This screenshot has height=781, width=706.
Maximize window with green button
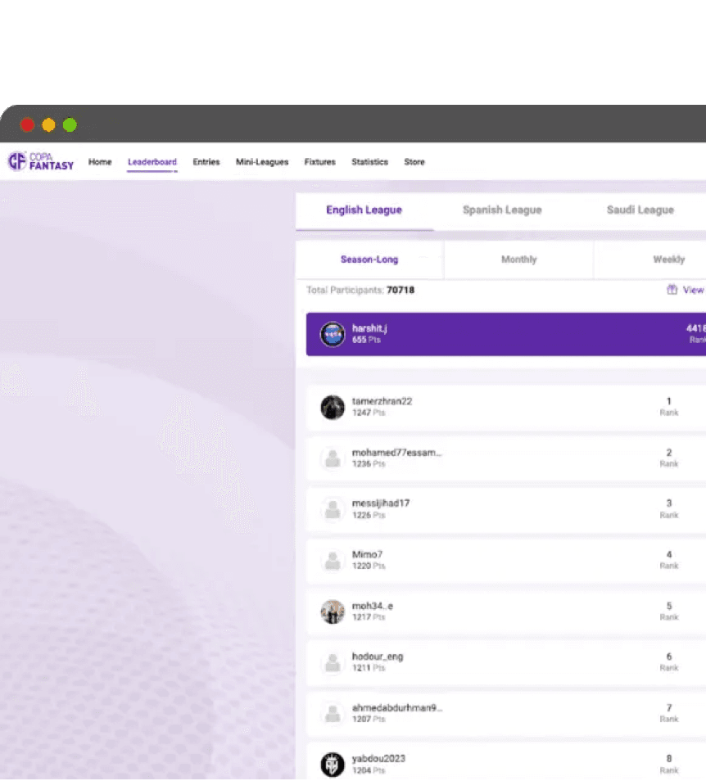70,124
